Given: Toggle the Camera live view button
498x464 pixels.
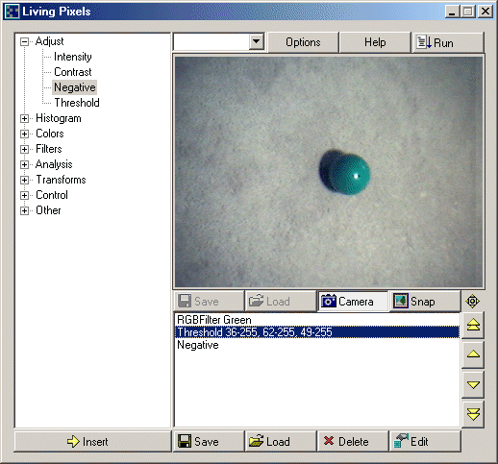Looking at the screenshot, I should (x=353, y=301).
